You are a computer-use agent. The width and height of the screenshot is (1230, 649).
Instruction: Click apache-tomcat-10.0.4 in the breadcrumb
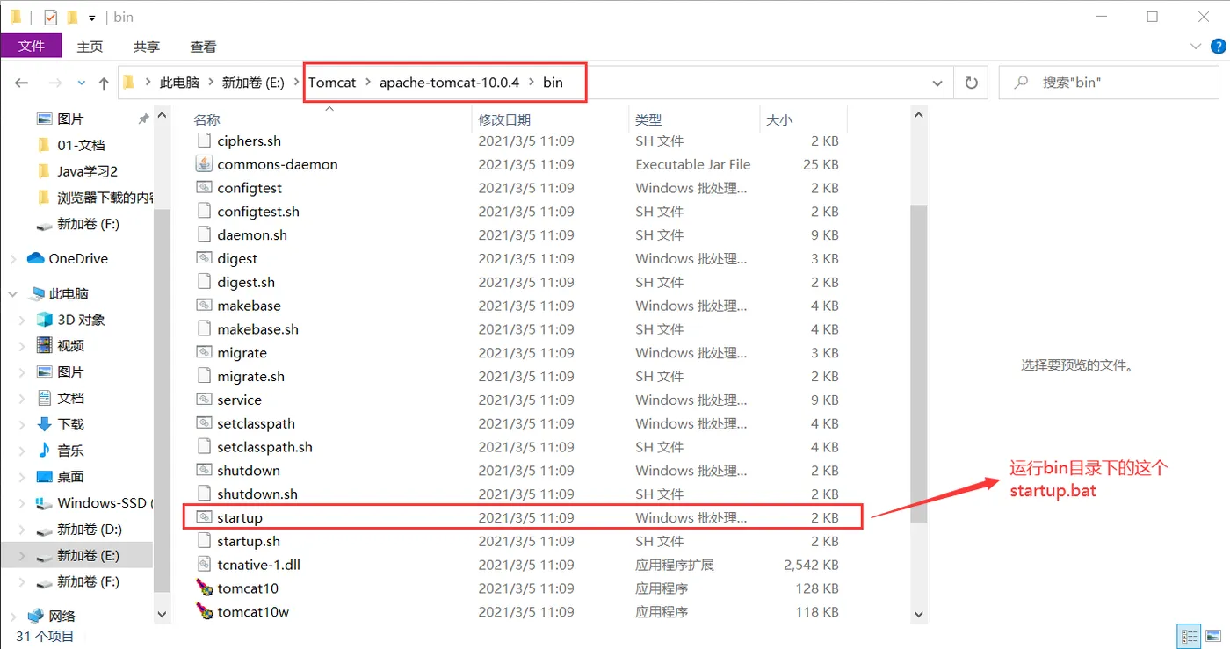tap(449, 83)
